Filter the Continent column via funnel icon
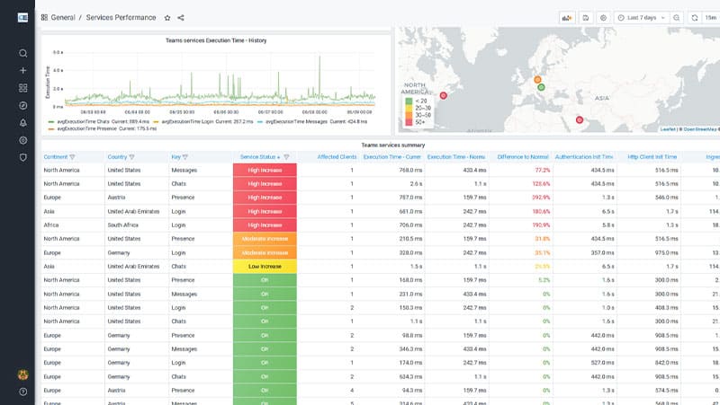Image resolution: width=720 pixels, height=405 pixels. point(72,157)
